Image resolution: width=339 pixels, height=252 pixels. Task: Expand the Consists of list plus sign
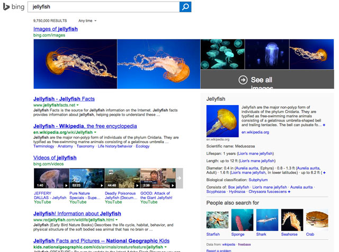(x=289, y=192)
